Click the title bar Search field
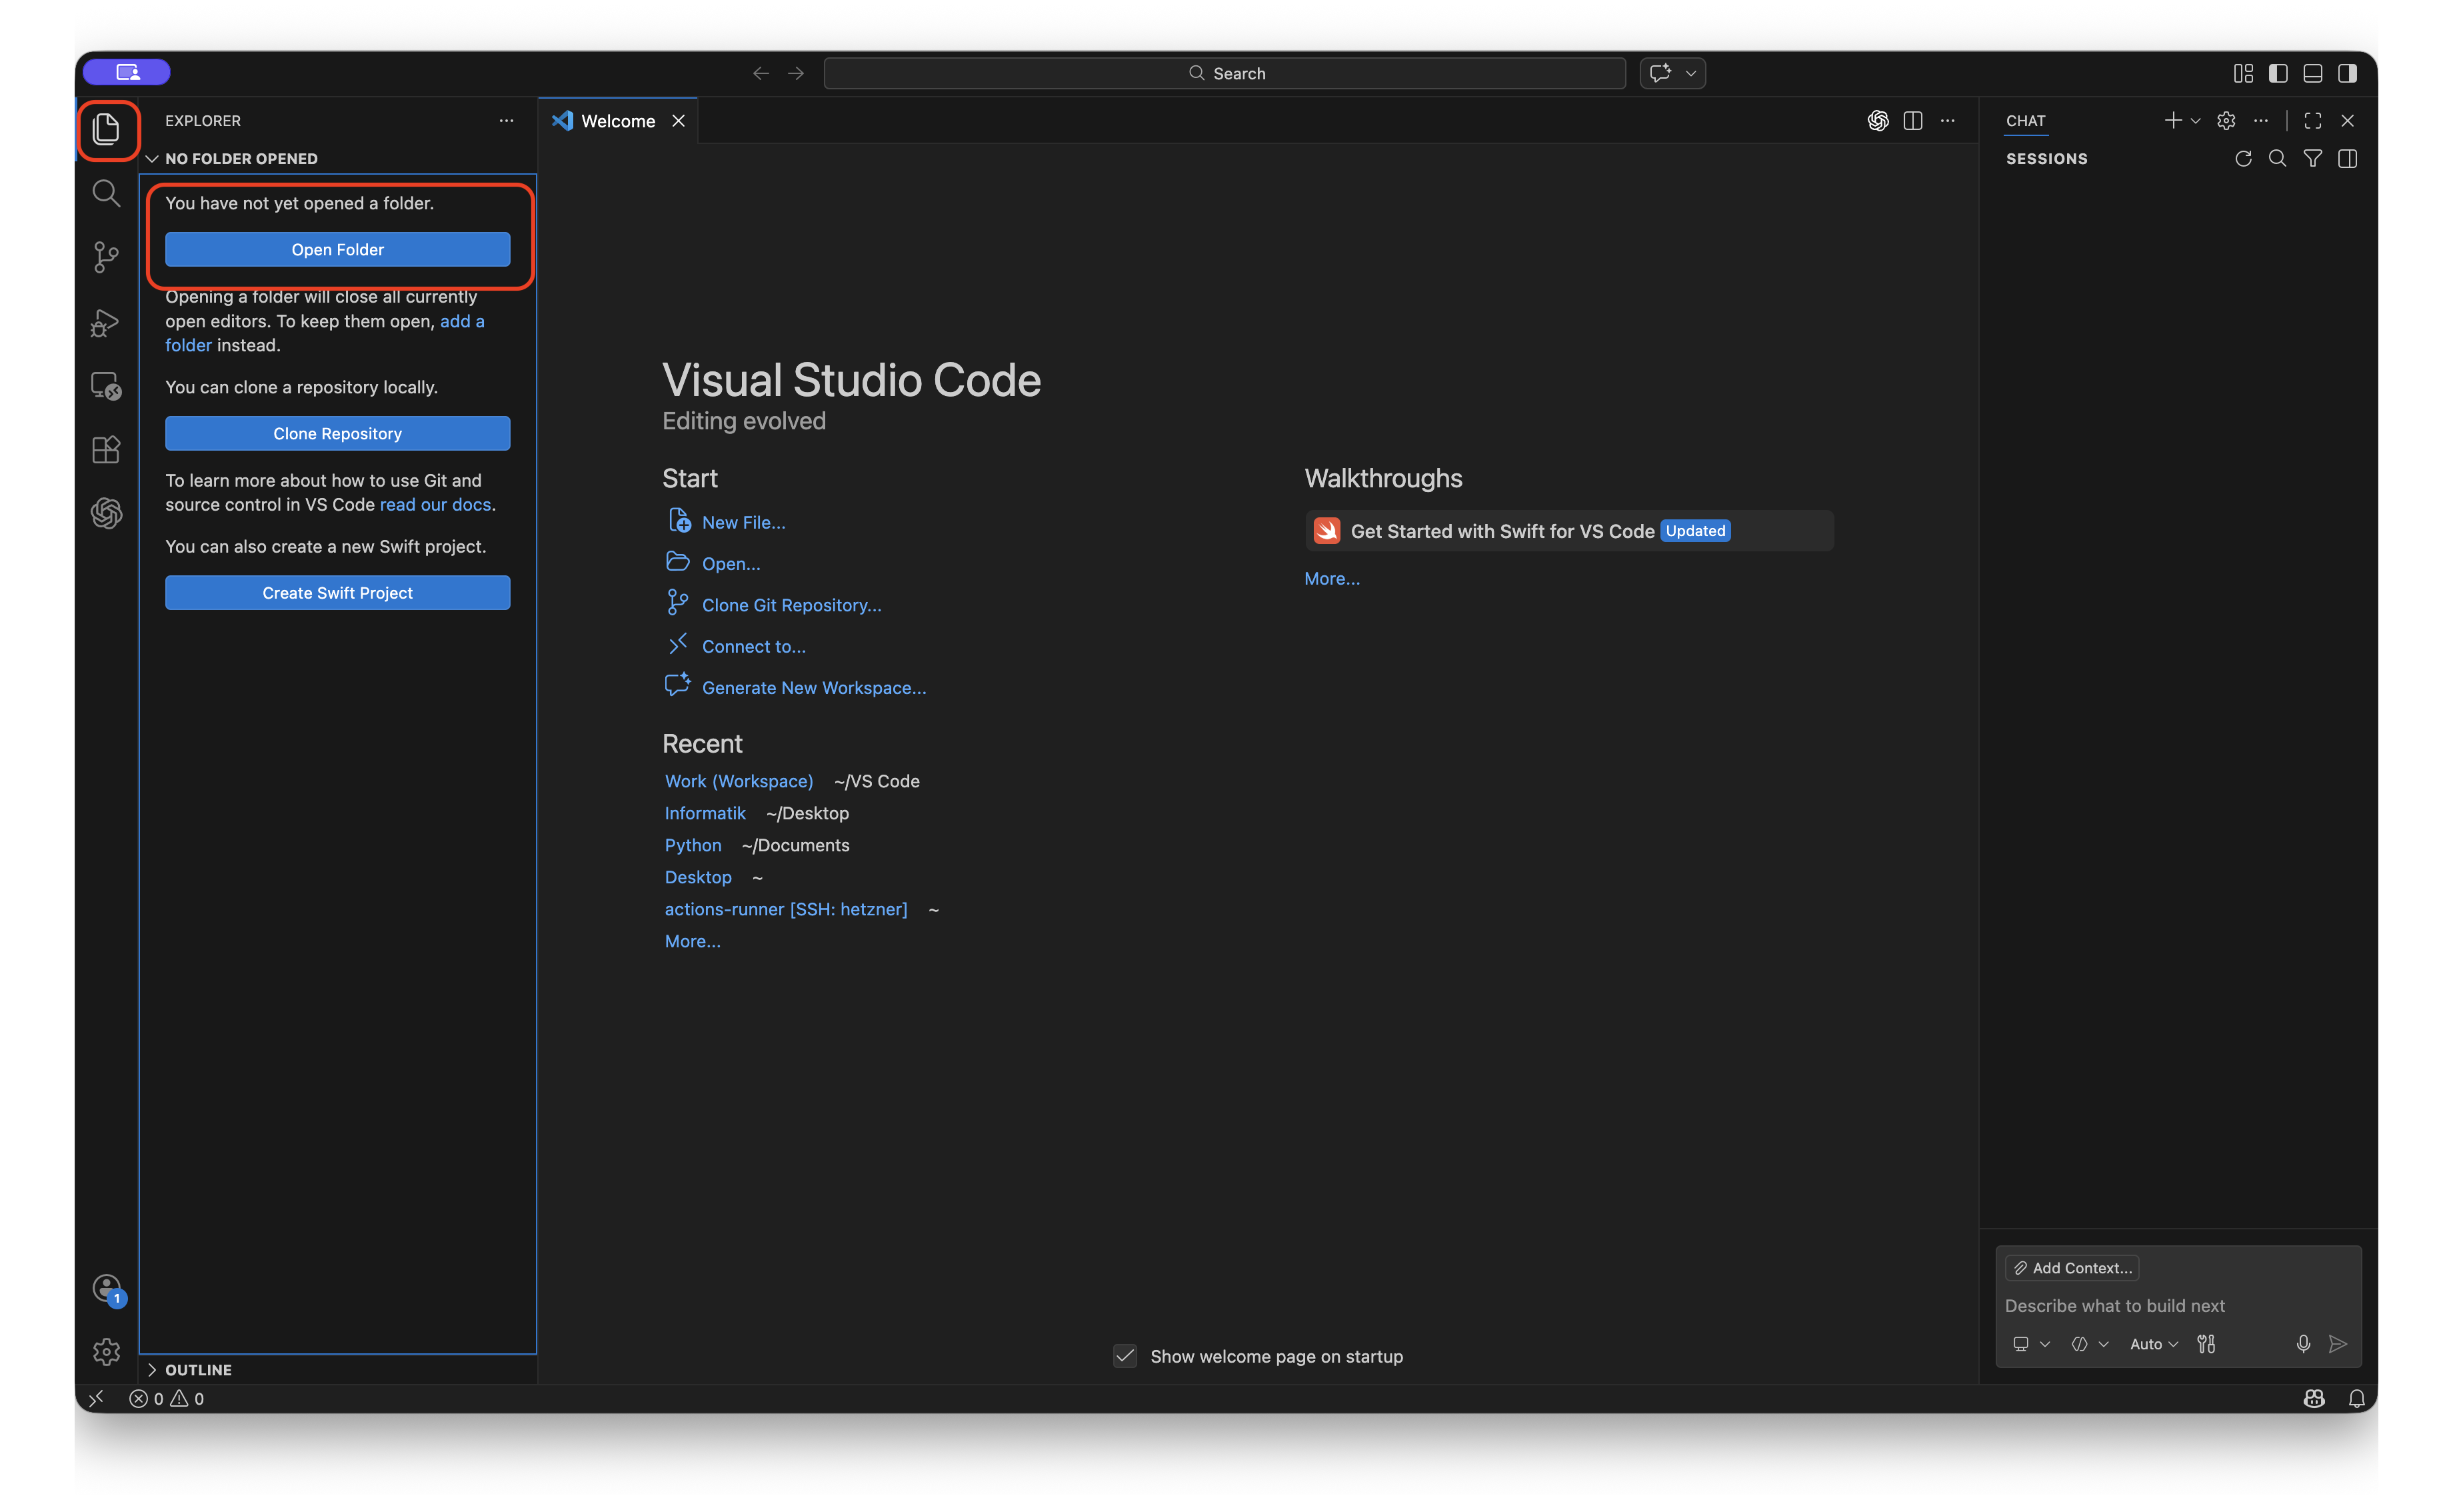Screen dimensions: 2453x1512 pyautogui.click(x=1226, y=73)
